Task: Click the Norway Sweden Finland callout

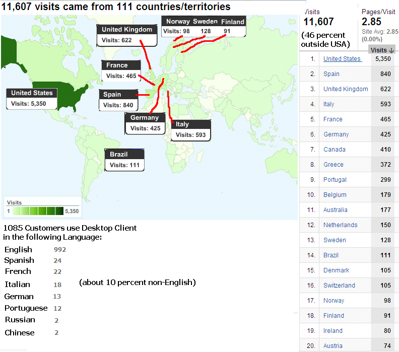Action: click(x=204, y=27)
